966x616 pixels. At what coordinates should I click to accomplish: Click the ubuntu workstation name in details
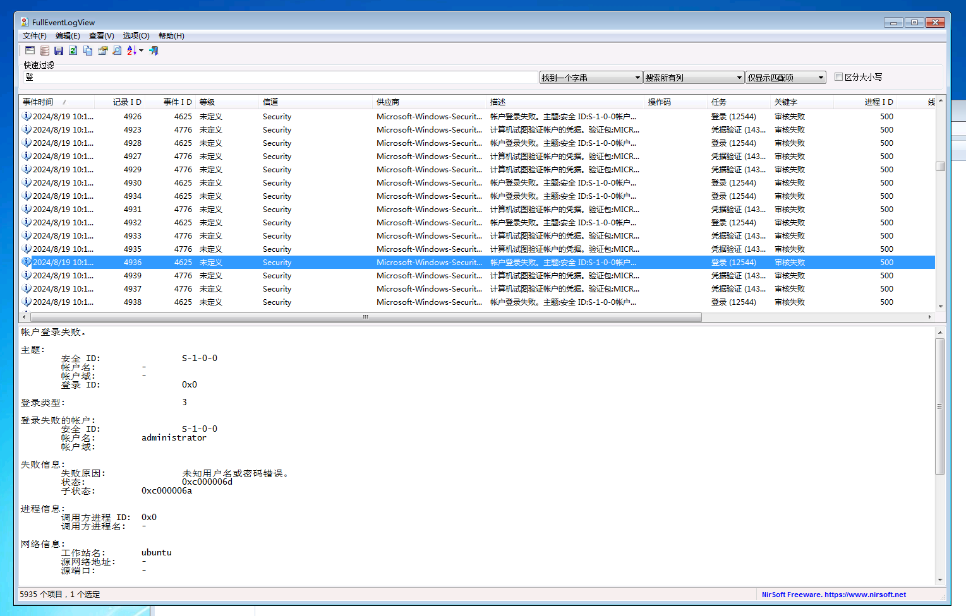[157, 552]
